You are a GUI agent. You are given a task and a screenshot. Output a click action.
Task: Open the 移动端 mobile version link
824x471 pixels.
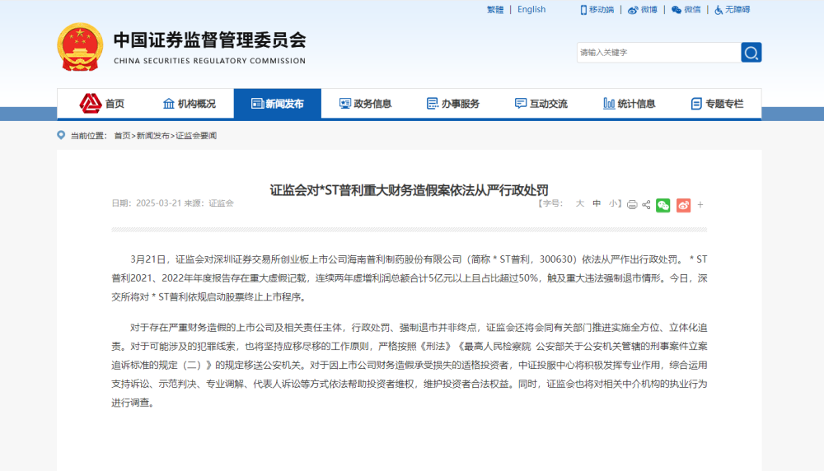point(595,10)
